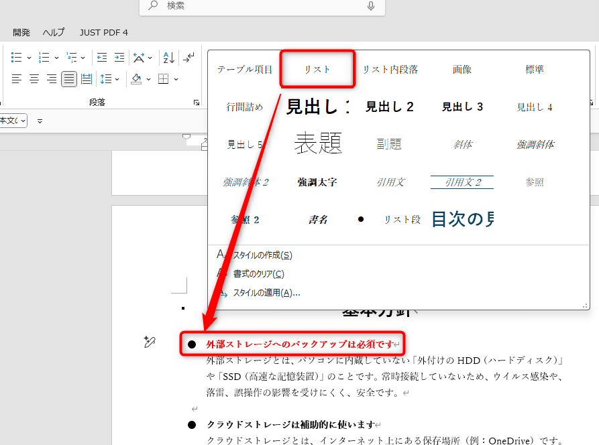Open the shading color picker
The height and width of the screenshot is (445, 599).
[147, 79]
